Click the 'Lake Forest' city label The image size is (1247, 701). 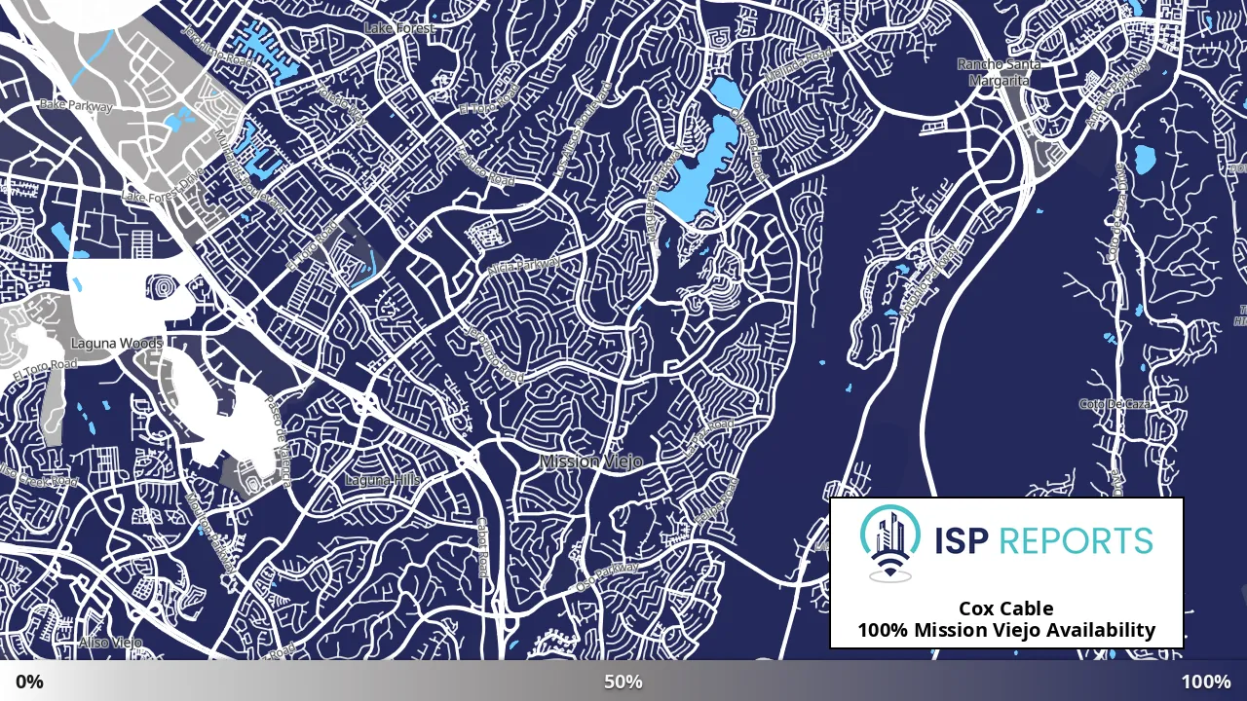click(399, 28)
